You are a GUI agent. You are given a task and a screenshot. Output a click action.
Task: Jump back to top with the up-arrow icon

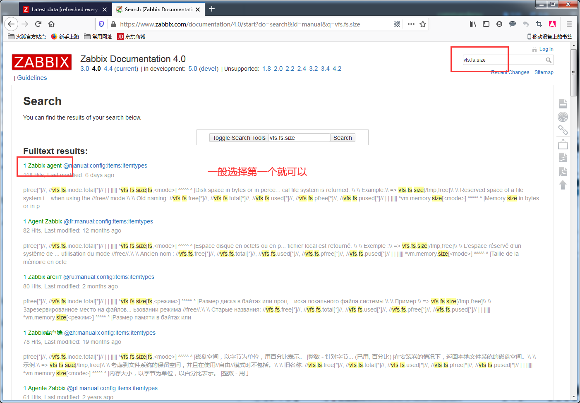[x=563, y=185]
